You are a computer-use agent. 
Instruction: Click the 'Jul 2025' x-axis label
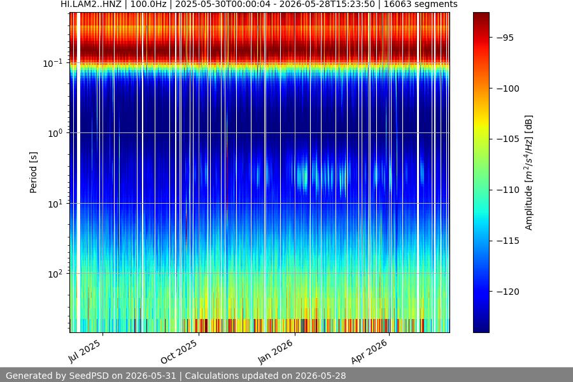[85, 351]
